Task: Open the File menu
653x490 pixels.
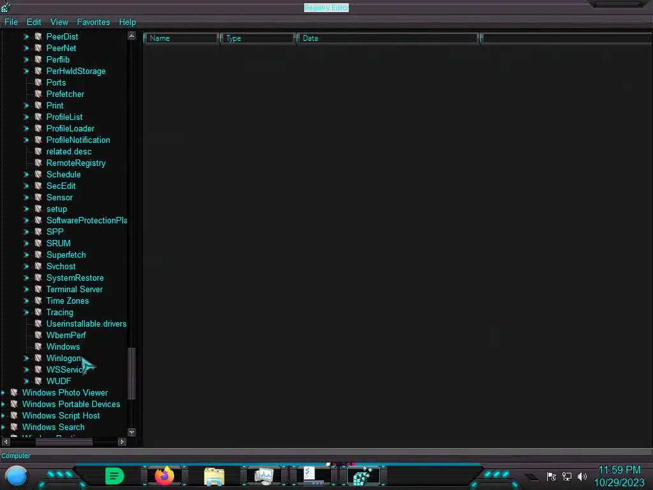Action: (x=11, y=22)
